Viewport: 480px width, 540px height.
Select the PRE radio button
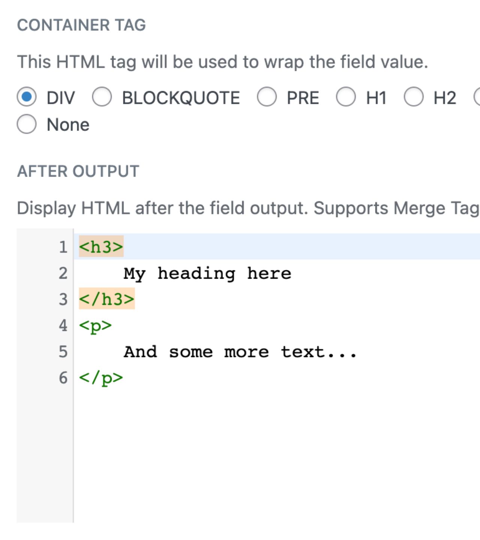click(267, 97)
